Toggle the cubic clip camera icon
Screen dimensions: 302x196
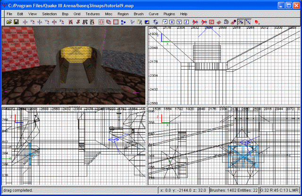(x=147, y=22)
